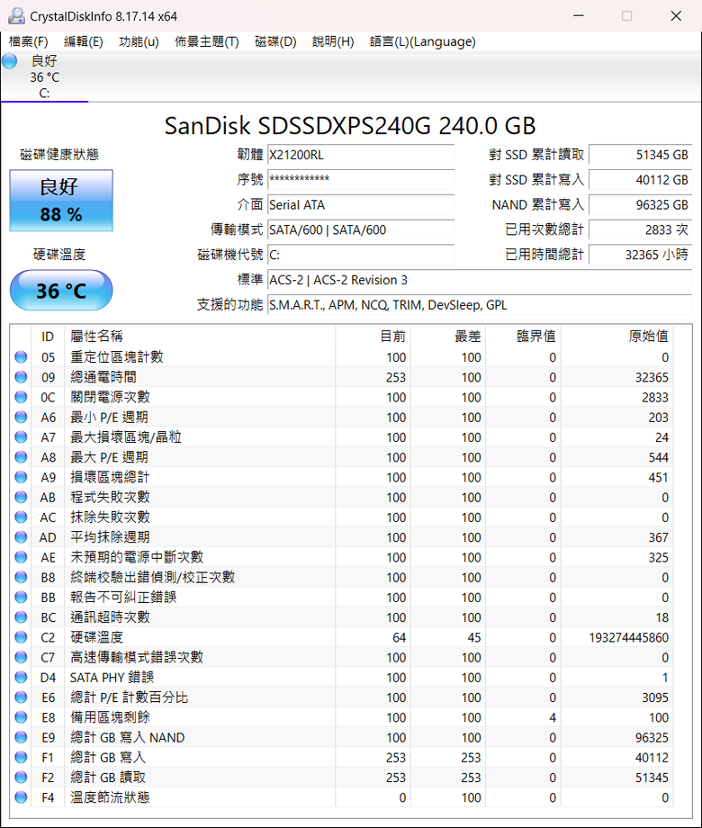This screenshot has width=702, height=828.
Task: Click the firmware field X21200RL
Action: (361, 155)
